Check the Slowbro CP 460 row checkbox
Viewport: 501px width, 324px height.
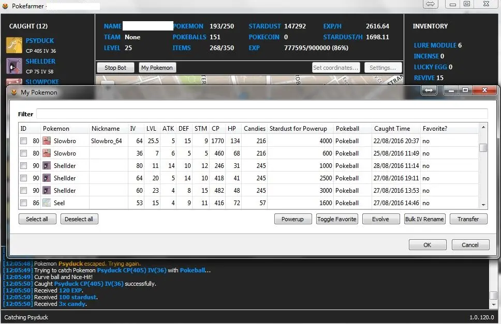(24, 153)
